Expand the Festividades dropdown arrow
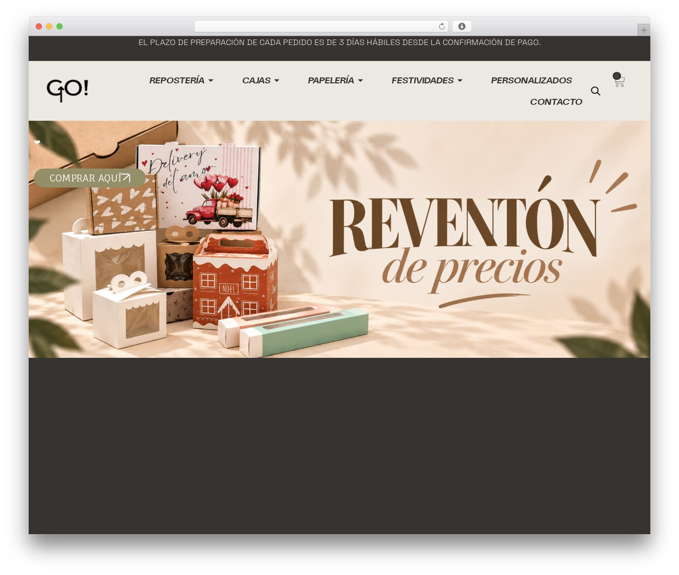 [460, 81]
